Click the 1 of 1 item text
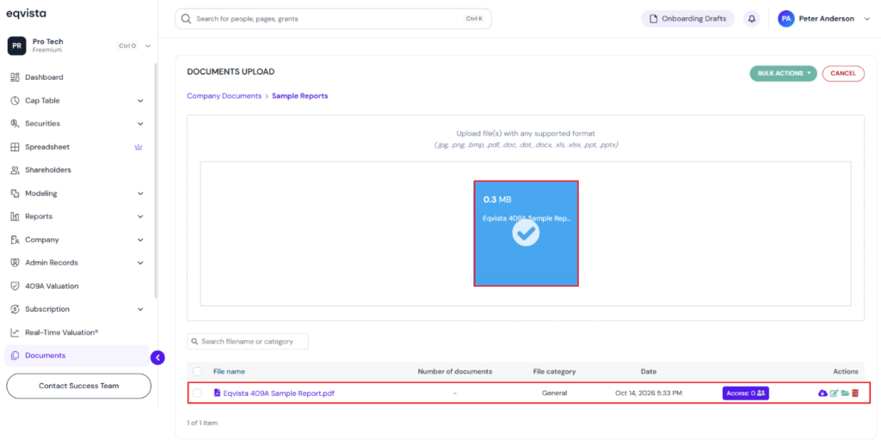Viewport: 881px width, 445px height. click(x=202, y=424)
